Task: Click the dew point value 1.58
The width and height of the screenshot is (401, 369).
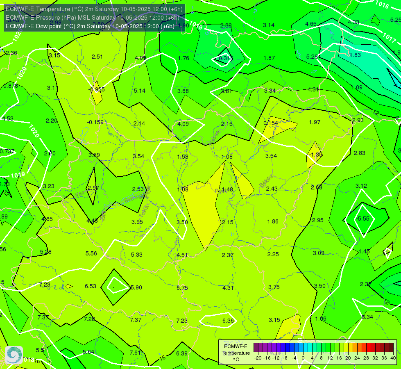Action: click(x=183, y=157)
